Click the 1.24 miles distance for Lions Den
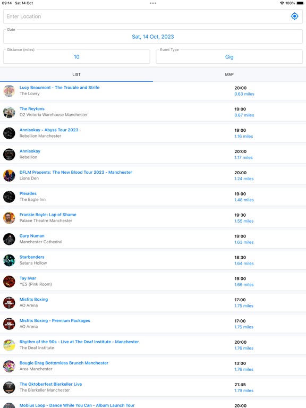This screenshot has height=408, width=306. click(x=244, y=178)
